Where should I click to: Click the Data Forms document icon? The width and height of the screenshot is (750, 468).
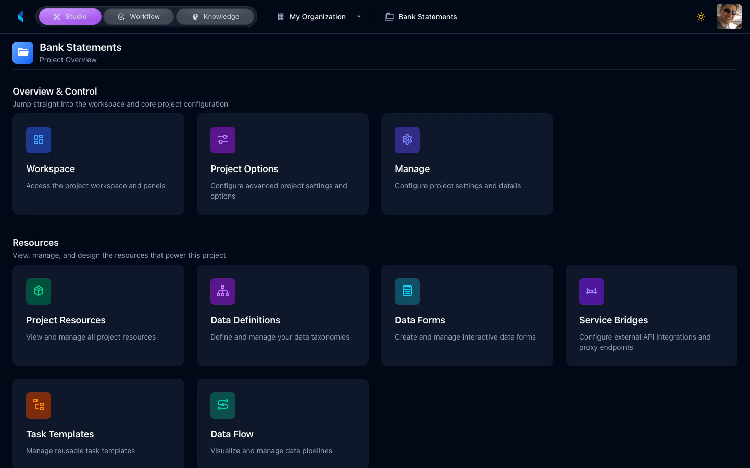coord(407,291)
